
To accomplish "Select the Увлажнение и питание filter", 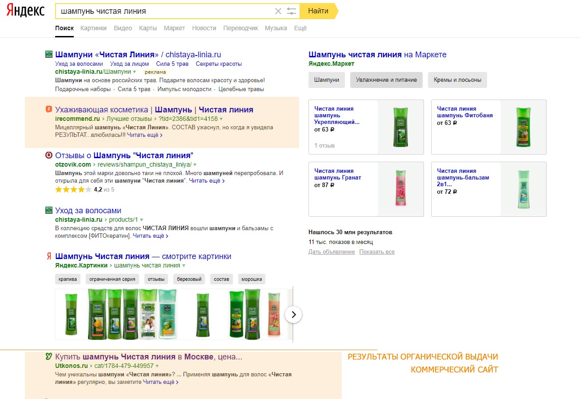I will coord(386,80).
